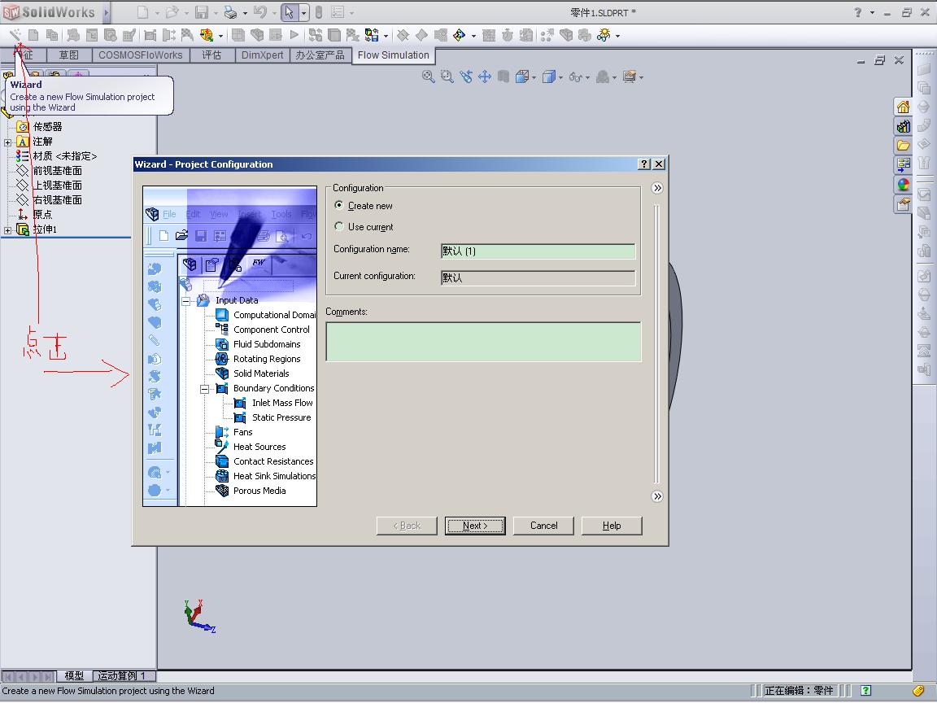Select the Flow Simulation tab
The image size is (937, 703).
pyautogui.click(x=393, y=55)
